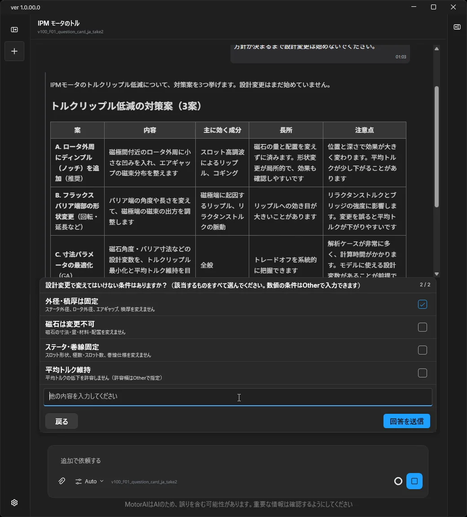
Task: Open settings via the gear icon
Action: coord(14,503)
